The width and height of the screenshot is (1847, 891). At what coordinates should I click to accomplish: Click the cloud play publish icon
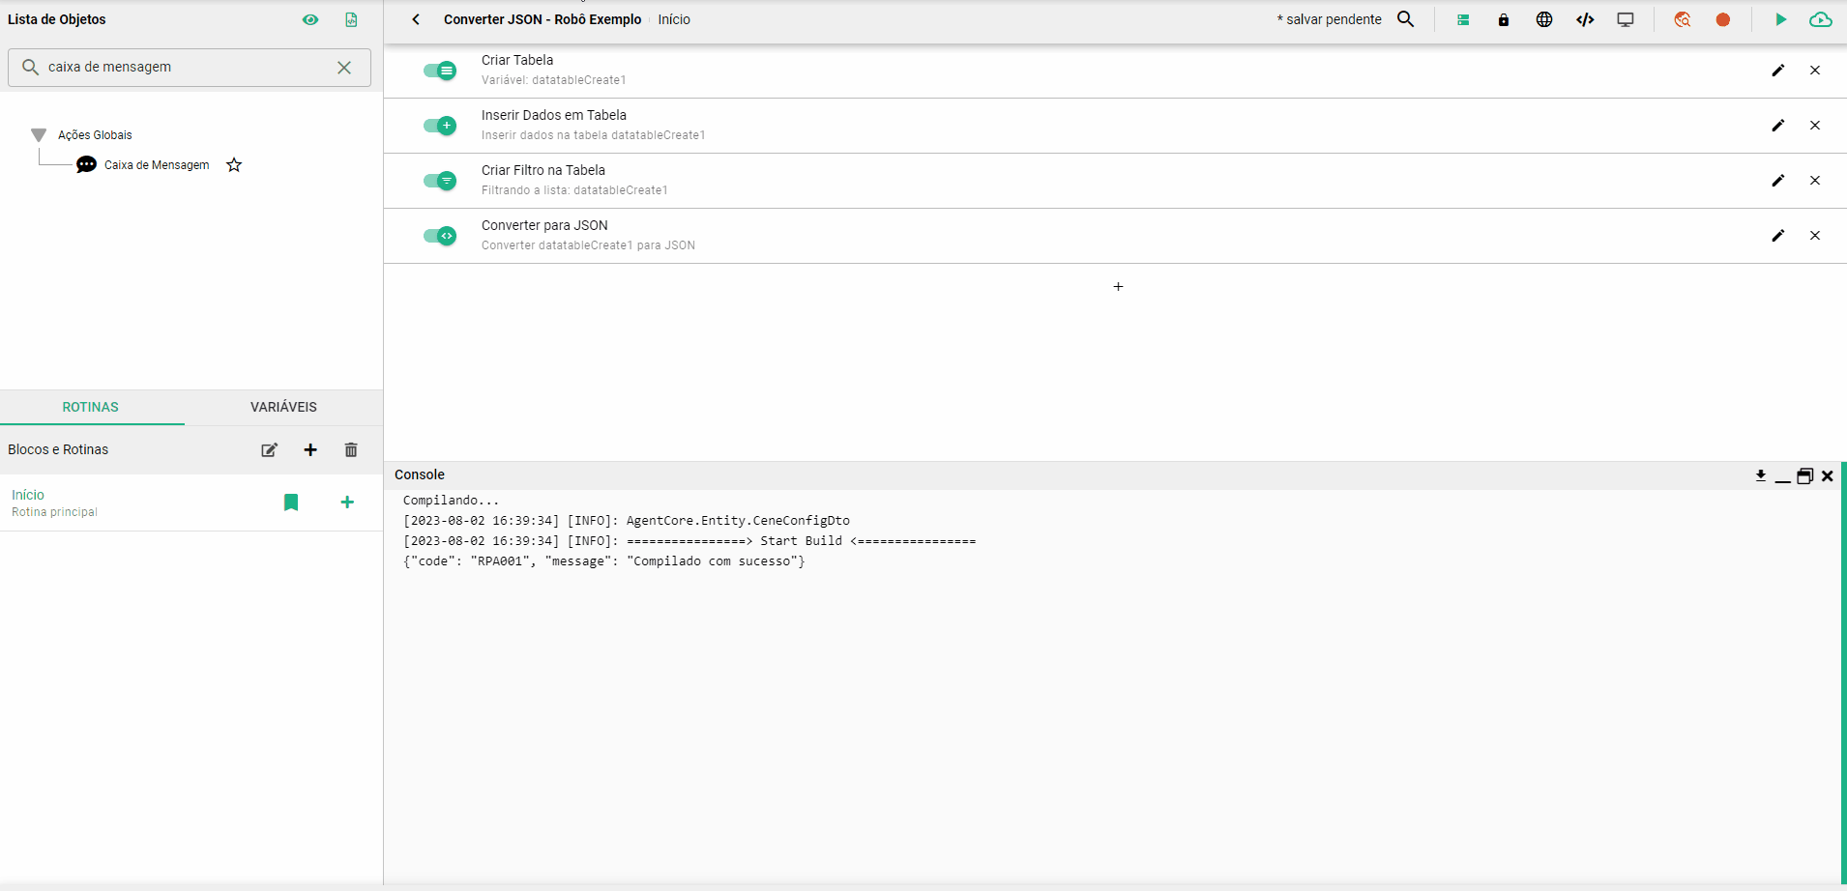[x=1820, y=19]
